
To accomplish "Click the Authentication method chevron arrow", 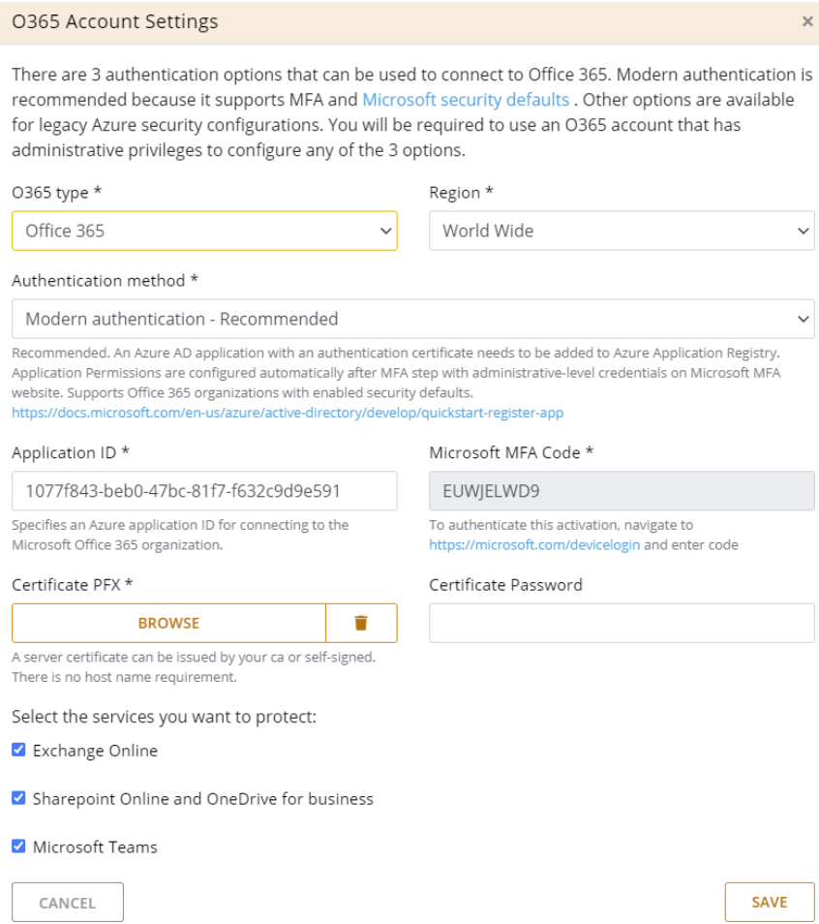I will click(803, 320).
